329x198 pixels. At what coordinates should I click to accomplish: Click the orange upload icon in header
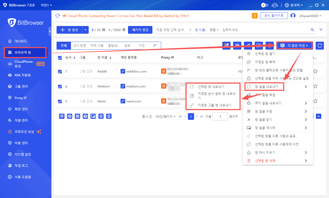(x=254, y=16)
